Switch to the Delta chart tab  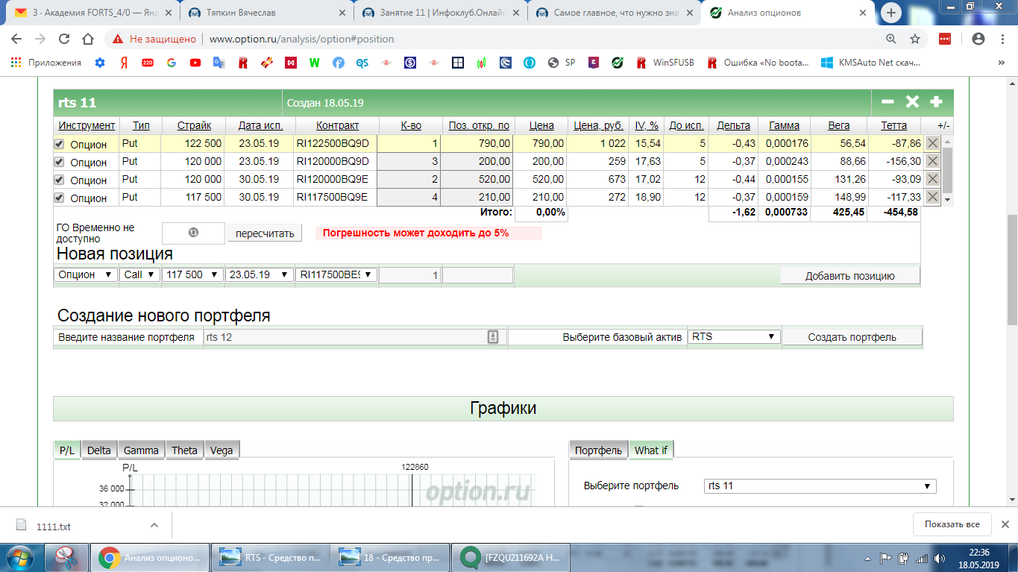[99, 450]
